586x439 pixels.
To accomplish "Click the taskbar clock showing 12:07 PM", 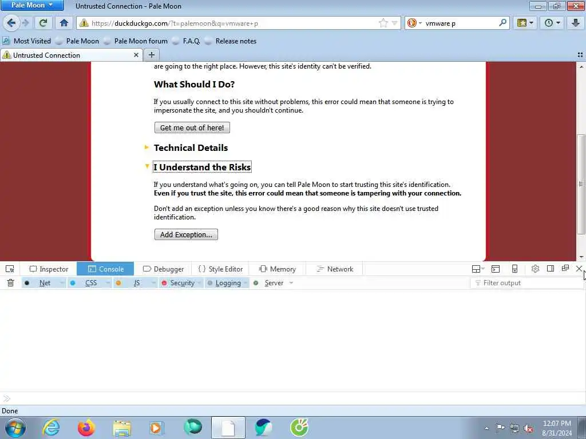I will (x=557, y=428).
